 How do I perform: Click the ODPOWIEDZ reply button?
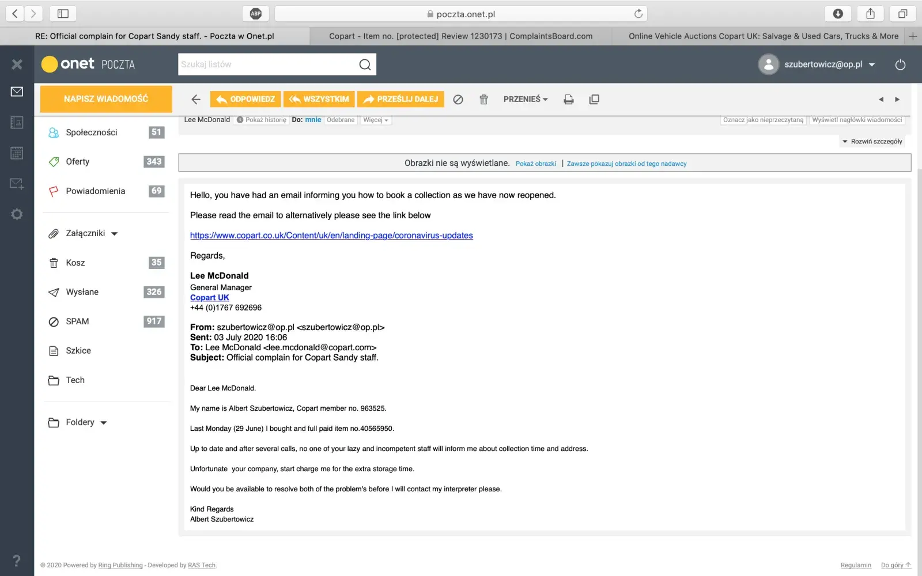pyautogui.click(x=245, y=99)
